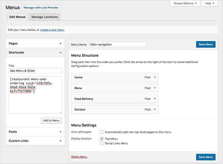
Task: Grab the shortcode textarea resize handle
Action: point(61,113)
